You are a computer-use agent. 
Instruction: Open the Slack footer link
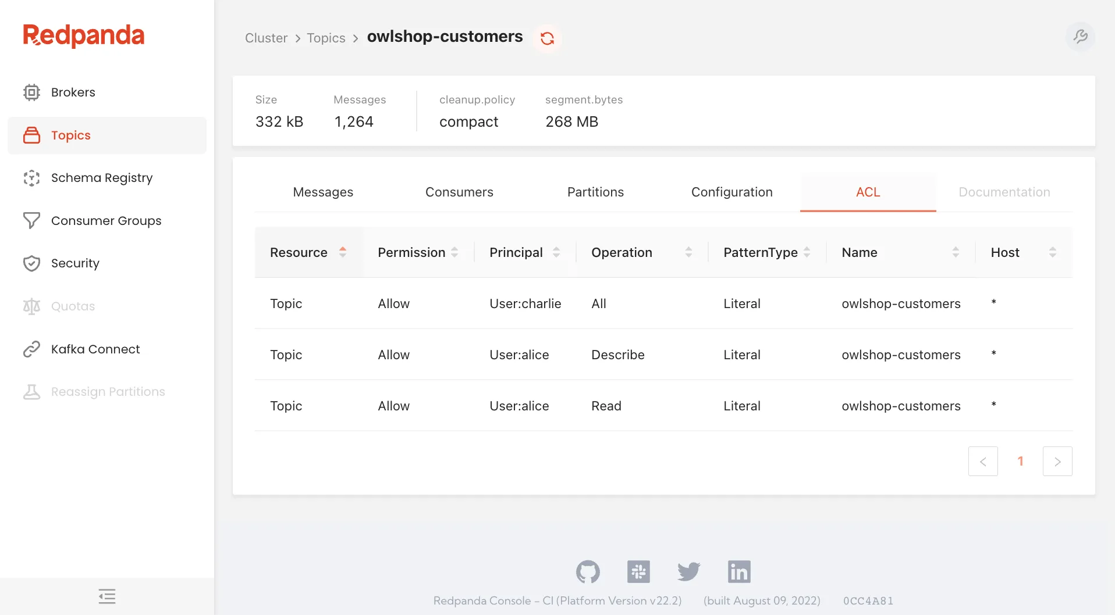638,572
